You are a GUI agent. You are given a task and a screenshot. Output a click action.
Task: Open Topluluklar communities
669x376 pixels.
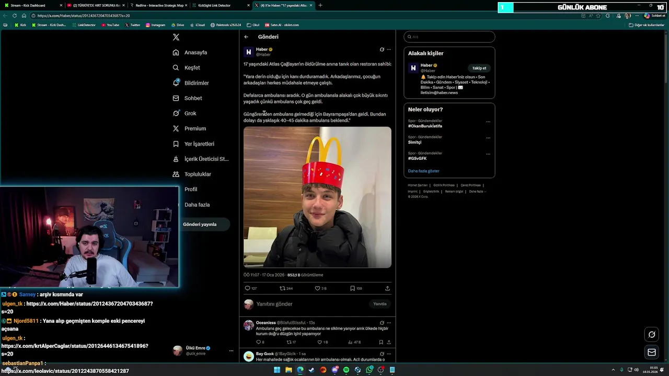[x=192, y=174]
